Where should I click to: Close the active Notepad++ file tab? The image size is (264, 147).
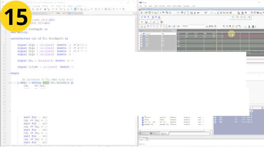[x=66, y=13]
